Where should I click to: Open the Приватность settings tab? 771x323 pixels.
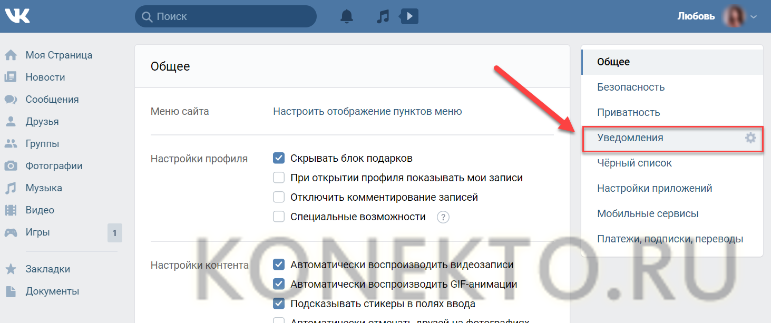pos(628,112)
